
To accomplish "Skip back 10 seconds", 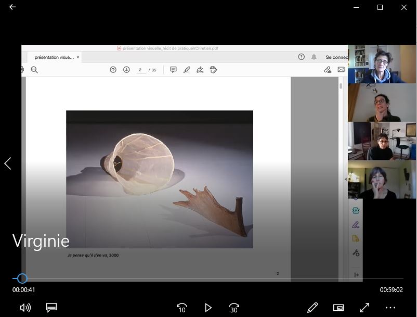I will tap(181, 308).
